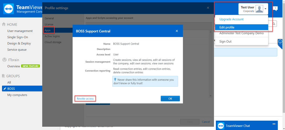Click the HOME house icon in sidebar
This screenshot has height=130, width=285.
tap(4, 24)
